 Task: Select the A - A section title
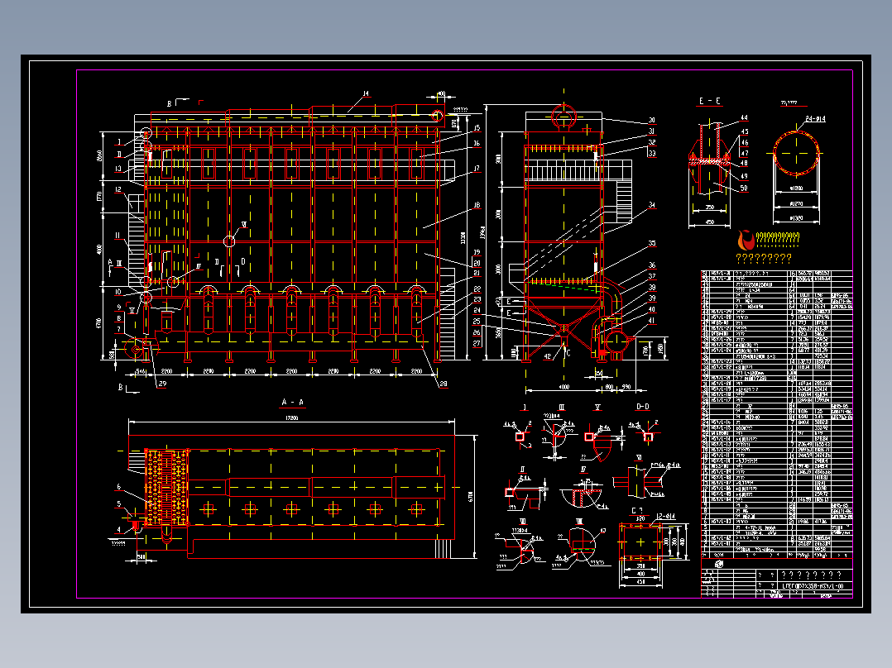pos(292,402)
